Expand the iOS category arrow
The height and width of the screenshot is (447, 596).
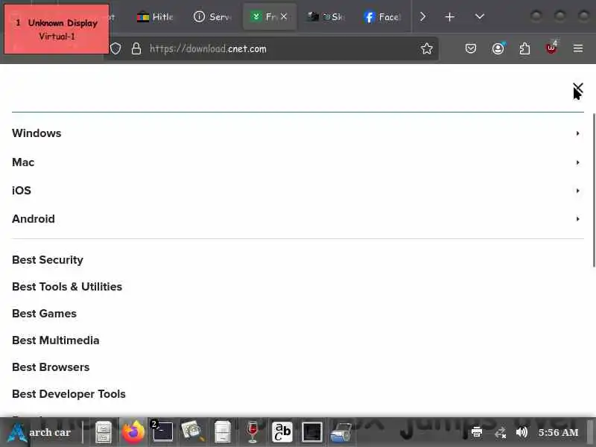[x=577, y=191]
